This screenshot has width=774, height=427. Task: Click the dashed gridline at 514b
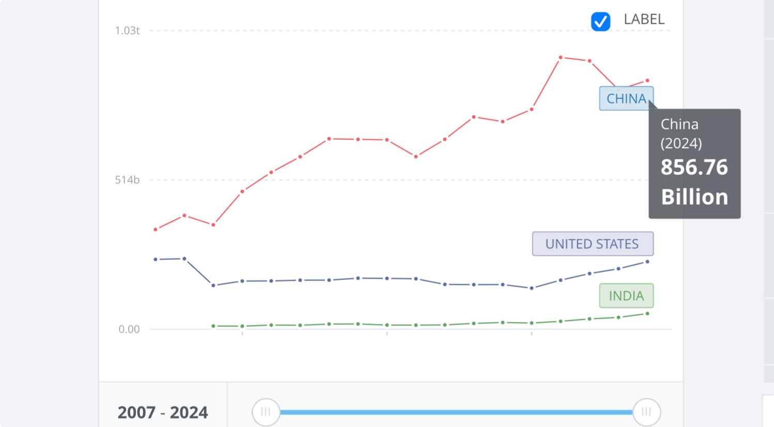click(x=362, y=179)
